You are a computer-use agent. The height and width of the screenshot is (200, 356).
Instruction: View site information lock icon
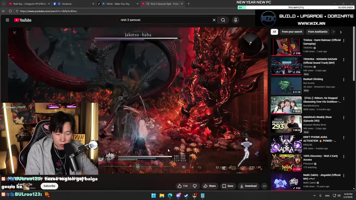(x=17, y=11)
